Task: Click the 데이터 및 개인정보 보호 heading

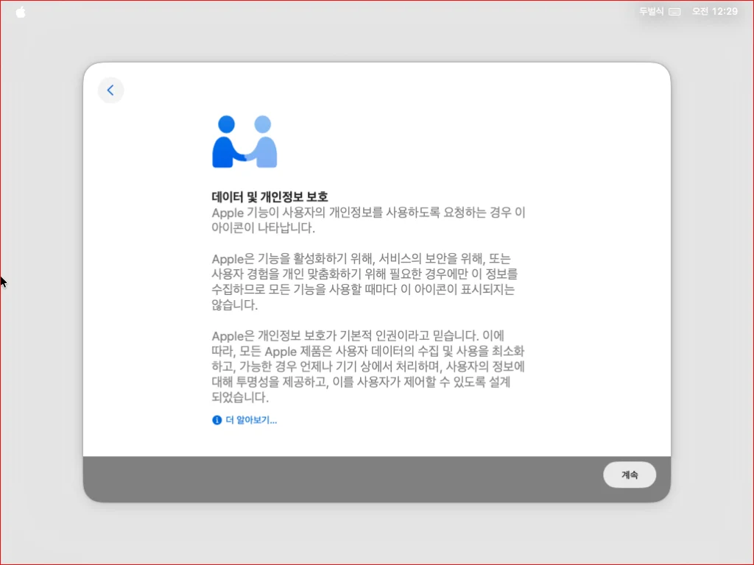Action: point(269,196)
